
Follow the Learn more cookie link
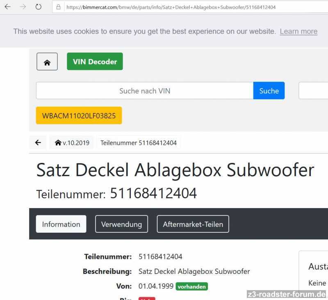pos(298,31)
